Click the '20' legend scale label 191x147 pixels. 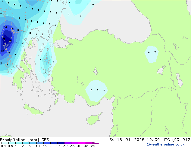(x=52, y=146)
